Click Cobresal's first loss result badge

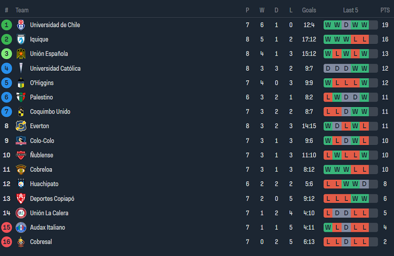(328, 242)
